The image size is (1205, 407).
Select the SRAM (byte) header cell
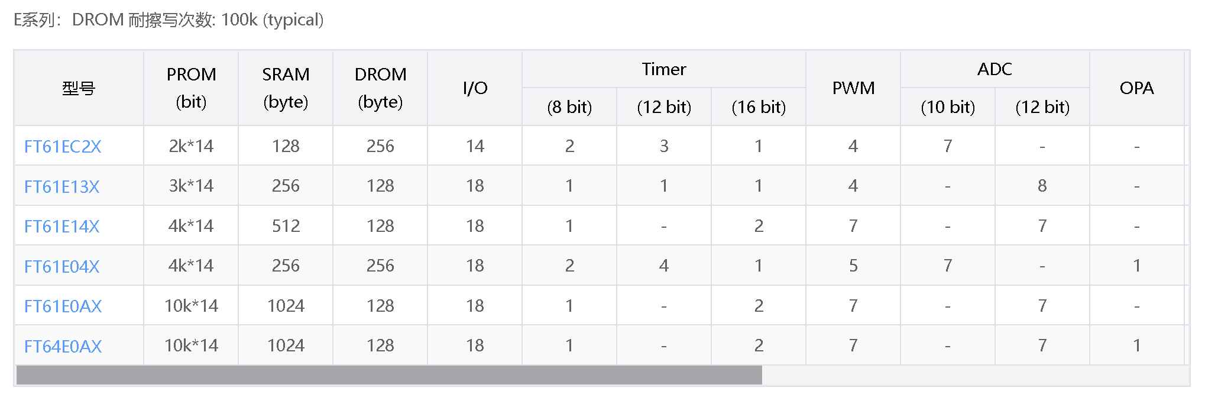tap(286, 88)
